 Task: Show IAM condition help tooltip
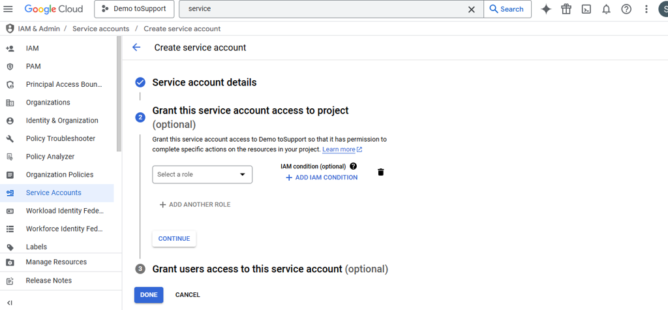tap(354, 166)
